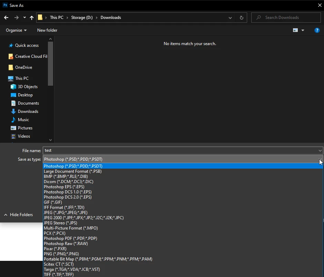Click the navigation pane scroll up arrow
The height and width of the screenshot is (277, 324).
coord(50,39)
